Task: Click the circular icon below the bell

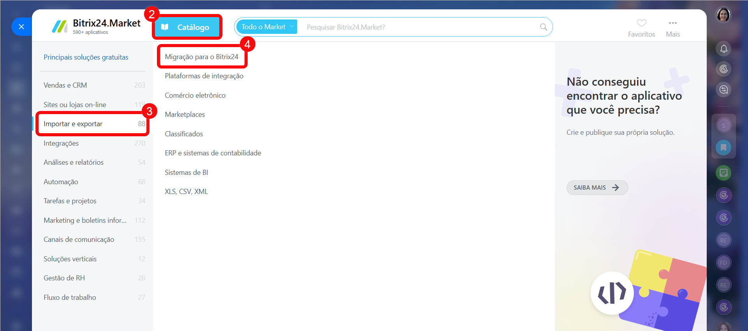Action: coord(723,69)
